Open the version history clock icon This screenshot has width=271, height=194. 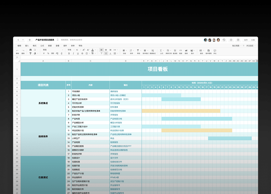click(224, 40)
